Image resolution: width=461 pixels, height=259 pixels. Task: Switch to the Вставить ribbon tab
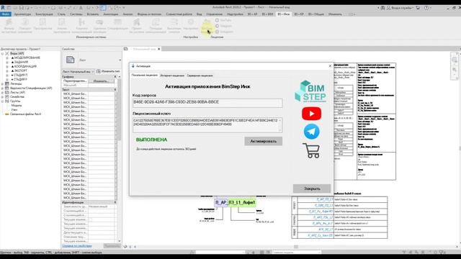(93, 14)
